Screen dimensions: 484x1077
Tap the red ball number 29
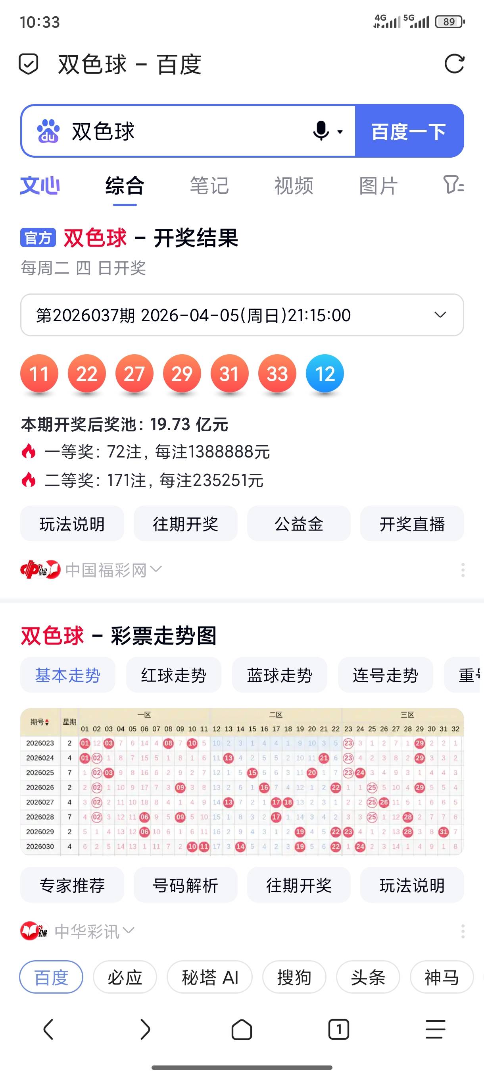point(182,373)
